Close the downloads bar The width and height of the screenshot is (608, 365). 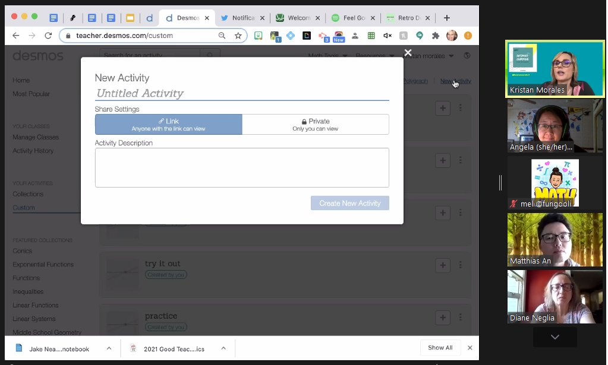(470, 348)
